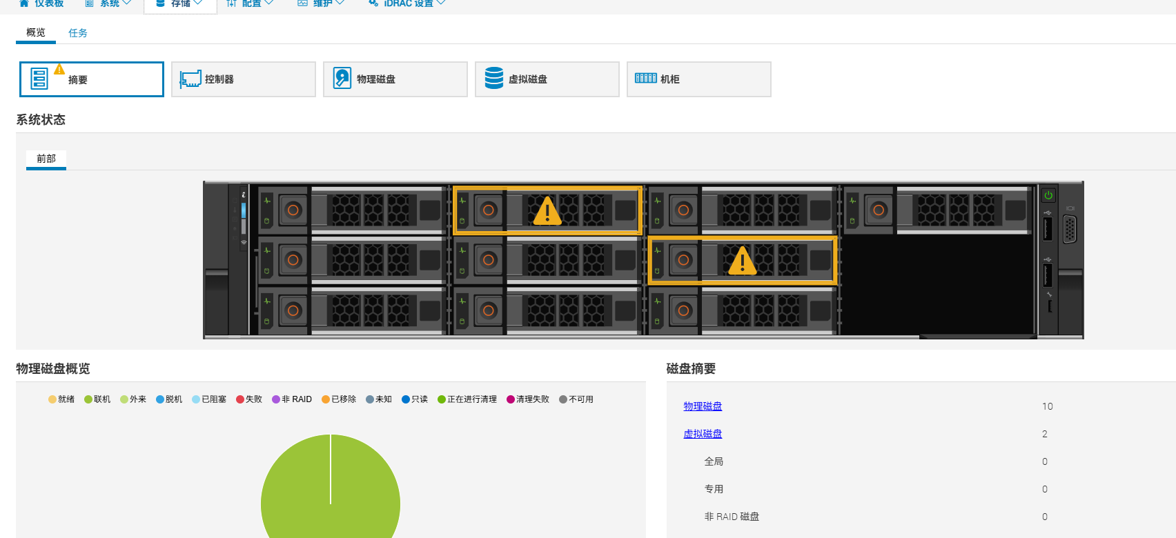Expand the 维护 menu

(322, 3)
